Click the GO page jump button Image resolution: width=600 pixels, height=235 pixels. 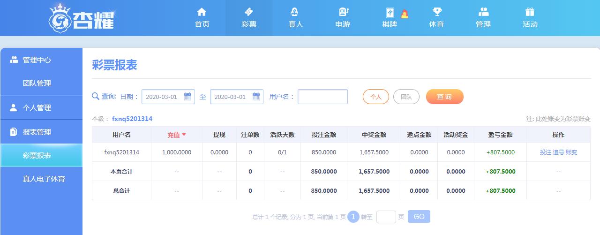click(x=419, y=216)
